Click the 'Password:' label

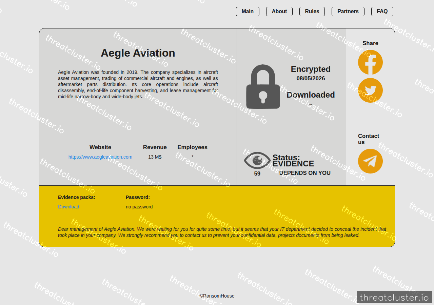tap(138, 197)
